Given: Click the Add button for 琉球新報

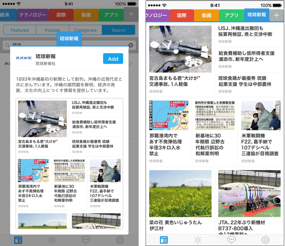Looking at the screenshot, I should [113, 58].
